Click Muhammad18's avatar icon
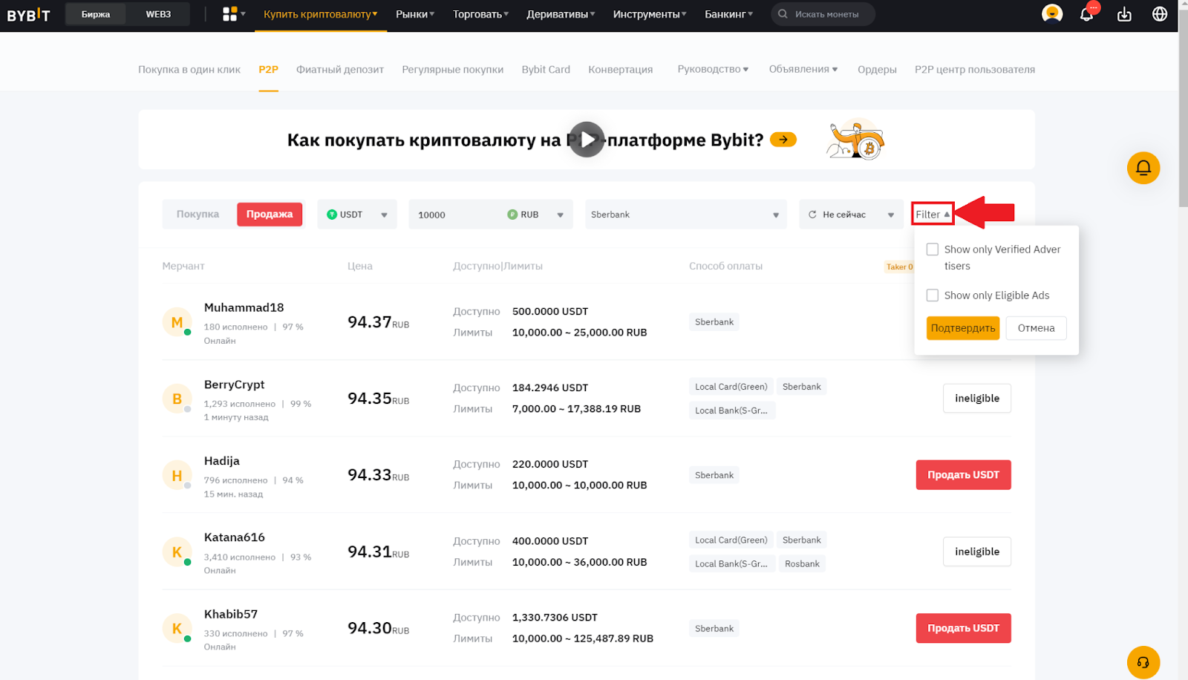Viewport: 1188px width, 680px height. 177,322
